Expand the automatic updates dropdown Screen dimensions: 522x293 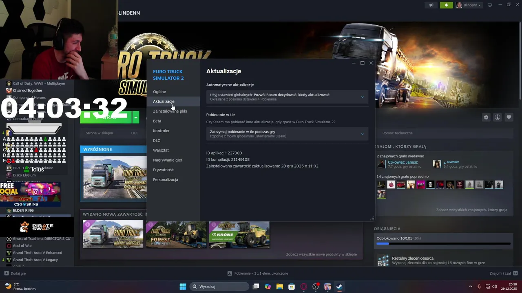[x=287, y=97]
